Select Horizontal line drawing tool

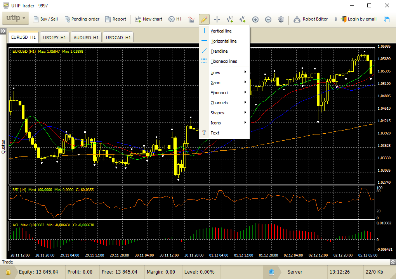[x=224, y=41]
